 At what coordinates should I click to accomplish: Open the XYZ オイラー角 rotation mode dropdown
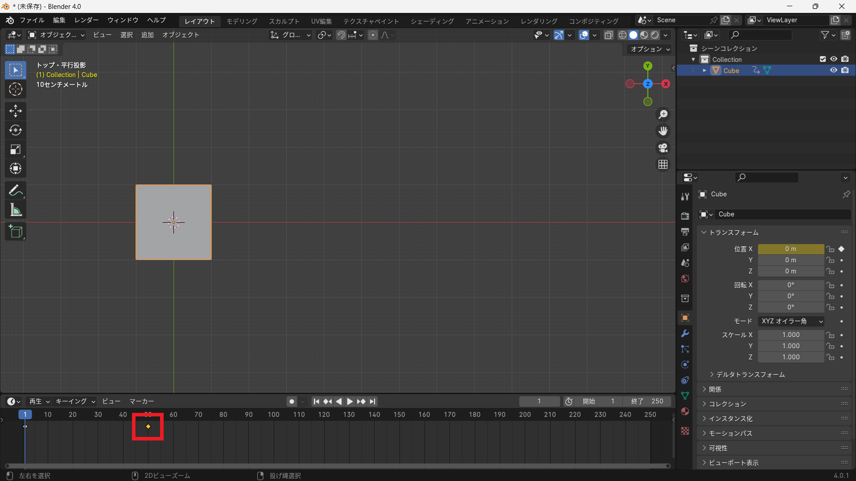[791, 321]
